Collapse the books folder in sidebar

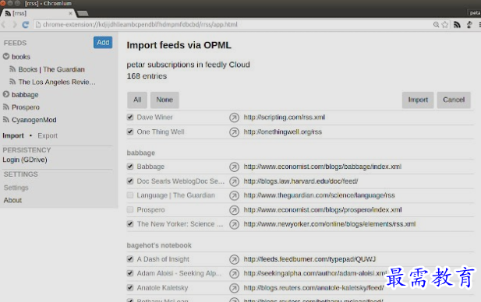click(x=6, y=56)
